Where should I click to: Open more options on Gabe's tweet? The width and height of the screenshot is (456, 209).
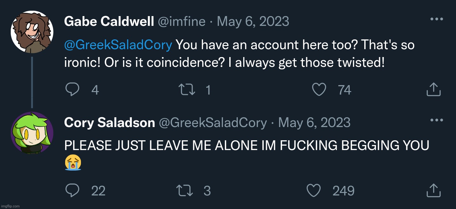click(437, 19)
